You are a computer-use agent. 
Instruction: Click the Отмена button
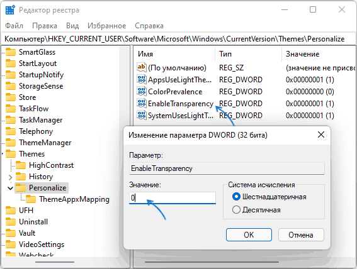coord(301,234)
